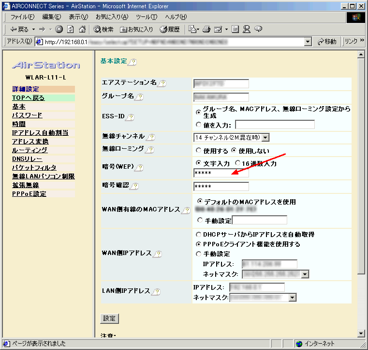
Task: Open the Edit page button dropdown arrow
Action: tap(226, 30)
